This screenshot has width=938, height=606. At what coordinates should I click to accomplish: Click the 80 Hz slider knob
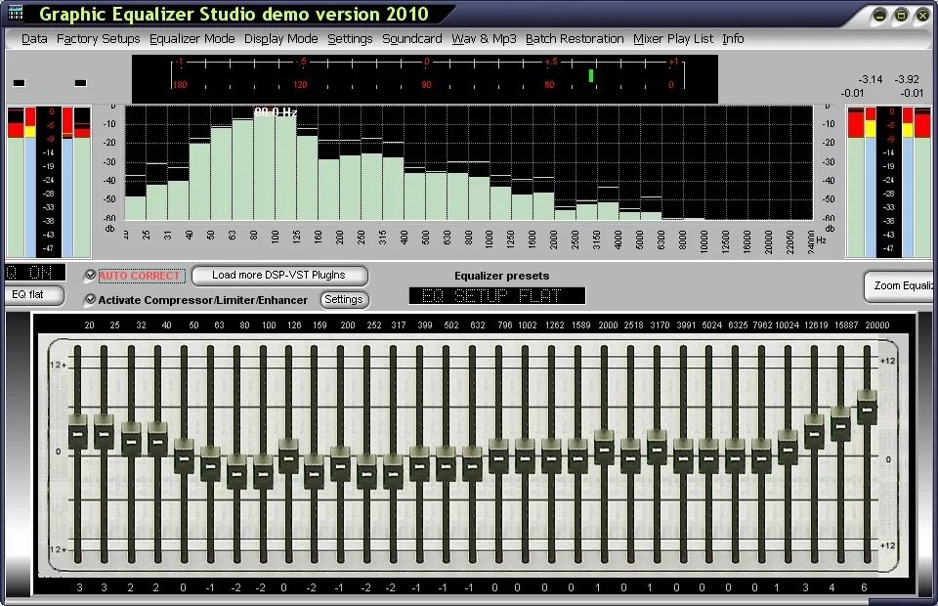(x=236, y=473)
